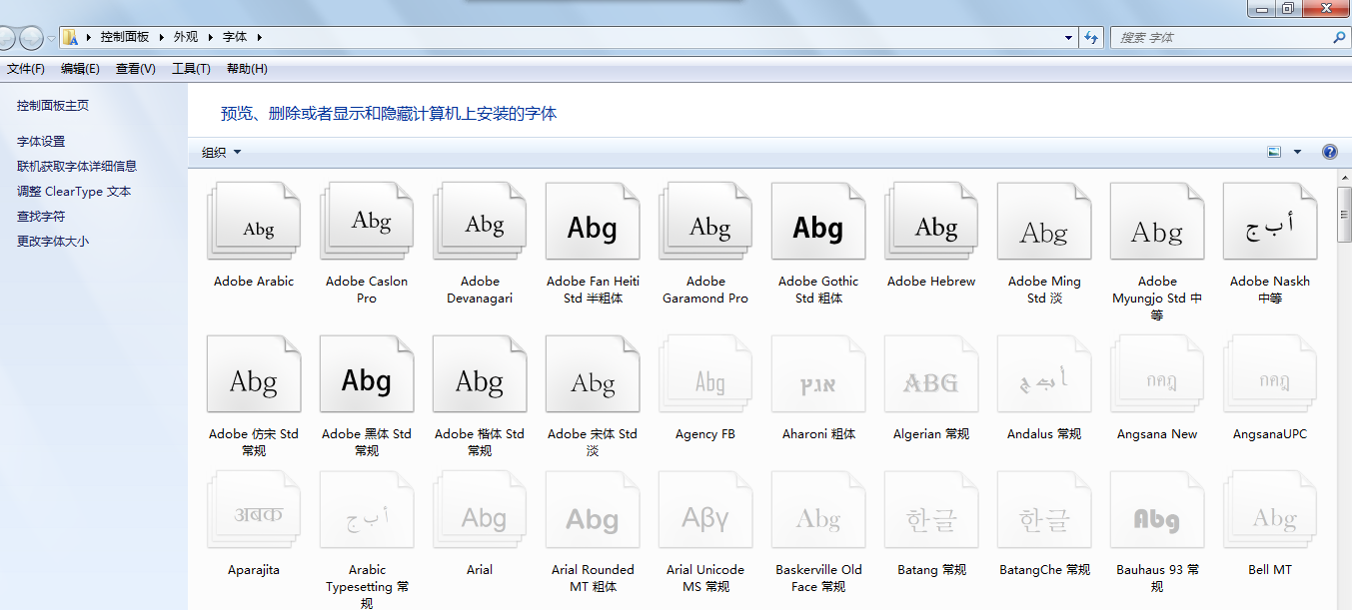The width and height of the screenshot is (1352, 610).
Task: Select the Arial Rounded MT font icon
Action: click(593, 510)
